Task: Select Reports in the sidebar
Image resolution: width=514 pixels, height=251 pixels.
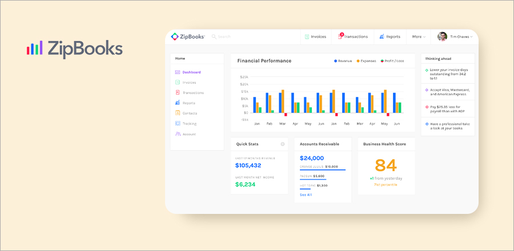Action: 189,103
